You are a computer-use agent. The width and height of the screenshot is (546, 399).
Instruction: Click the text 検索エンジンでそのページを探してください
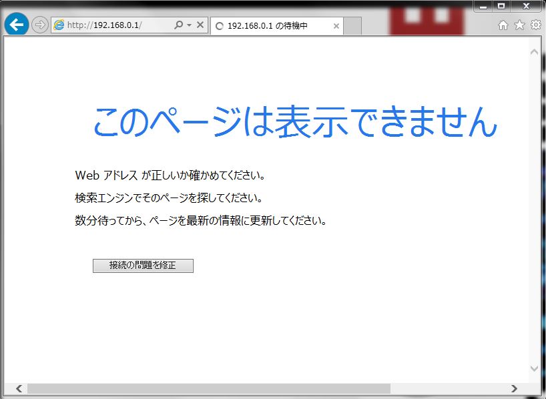(x=168, y=197)
